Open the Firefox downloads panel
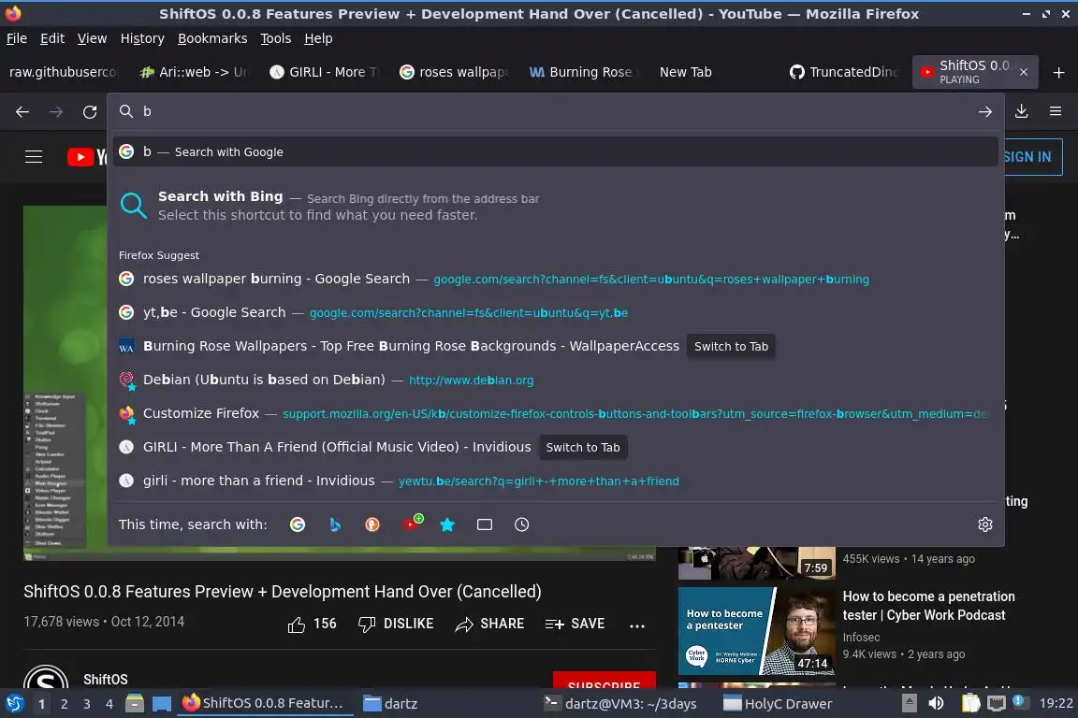This screenshot has width=1078, height=718. click(1022, 111)
